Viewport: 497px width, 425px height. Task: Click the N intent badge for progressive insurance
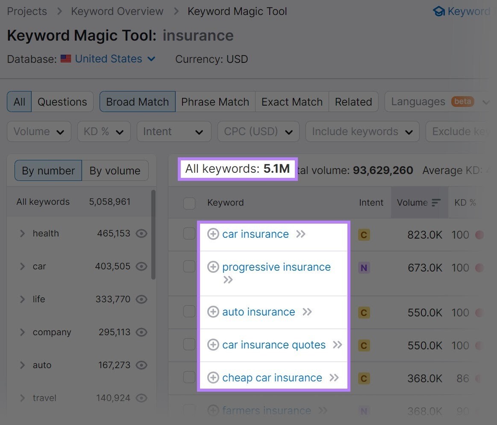tap(364, 267)
